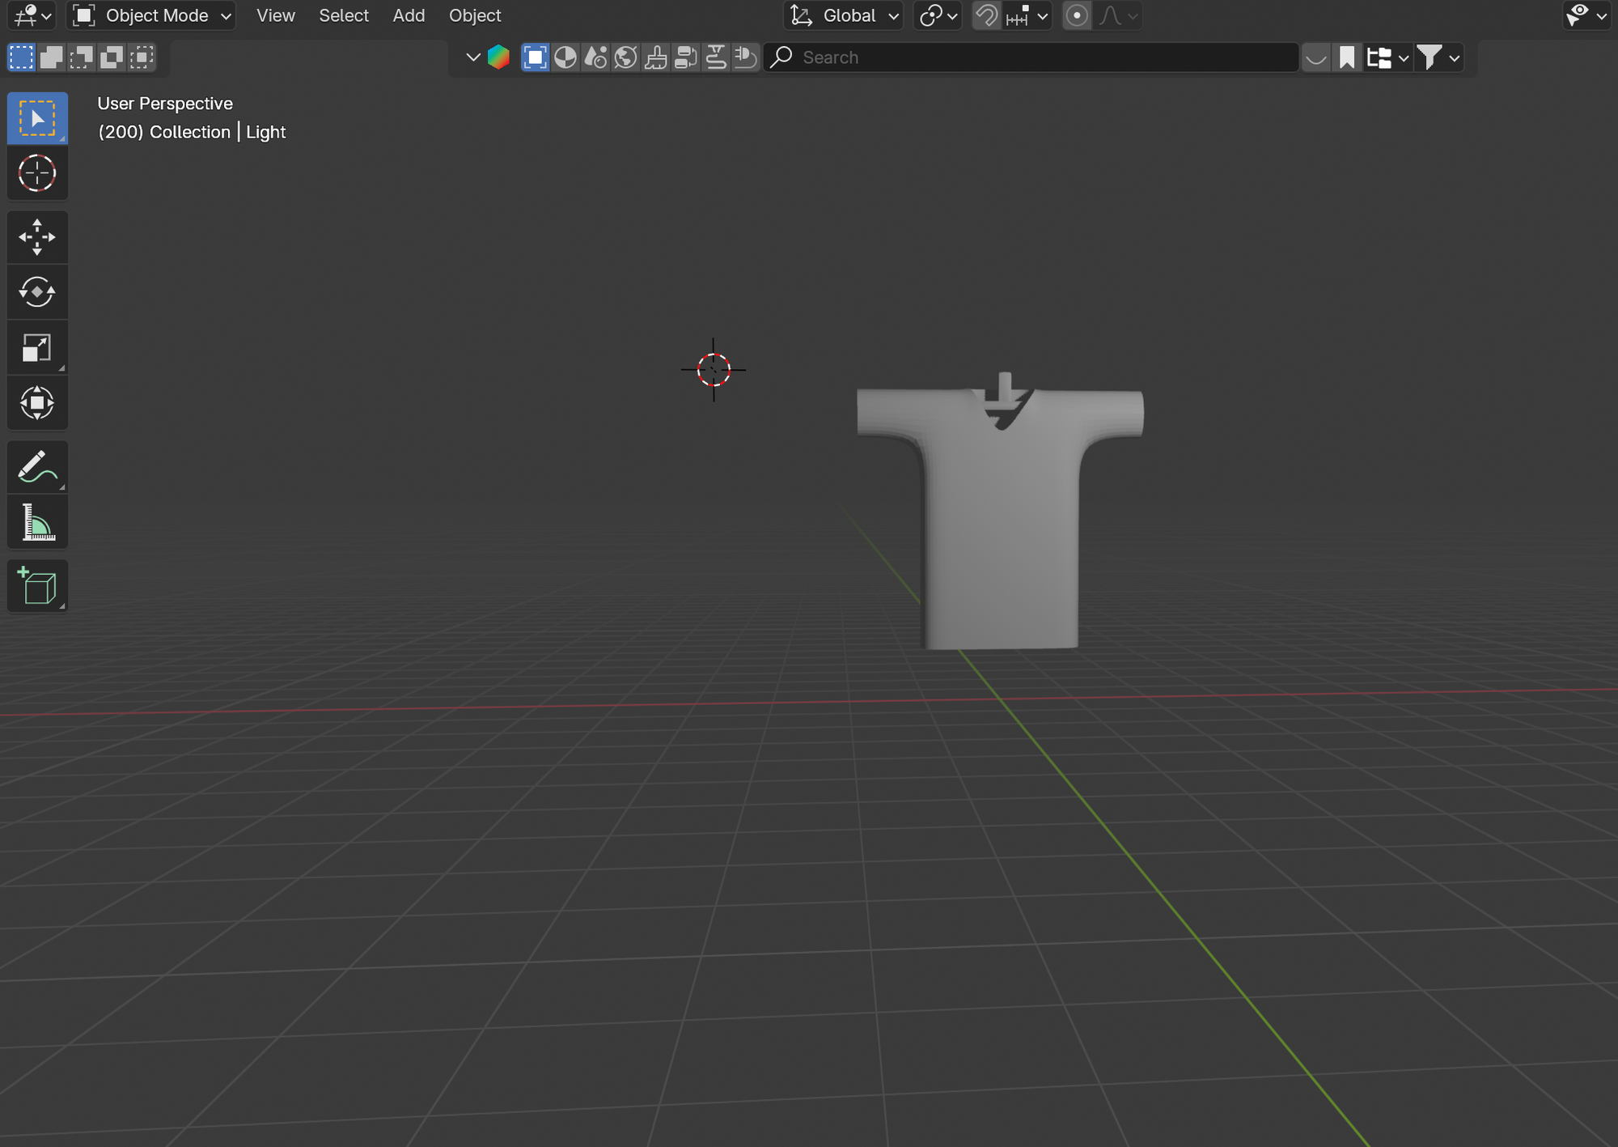
Task: Activate the Annotate pencil tool
Action: [x=37, y=467]
